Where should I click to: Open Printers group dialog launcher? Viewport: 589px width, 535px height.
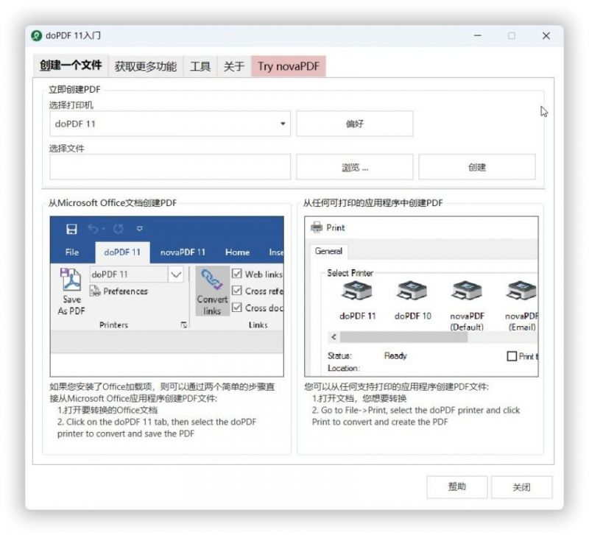pyautogui.click(x=183, y=325)
